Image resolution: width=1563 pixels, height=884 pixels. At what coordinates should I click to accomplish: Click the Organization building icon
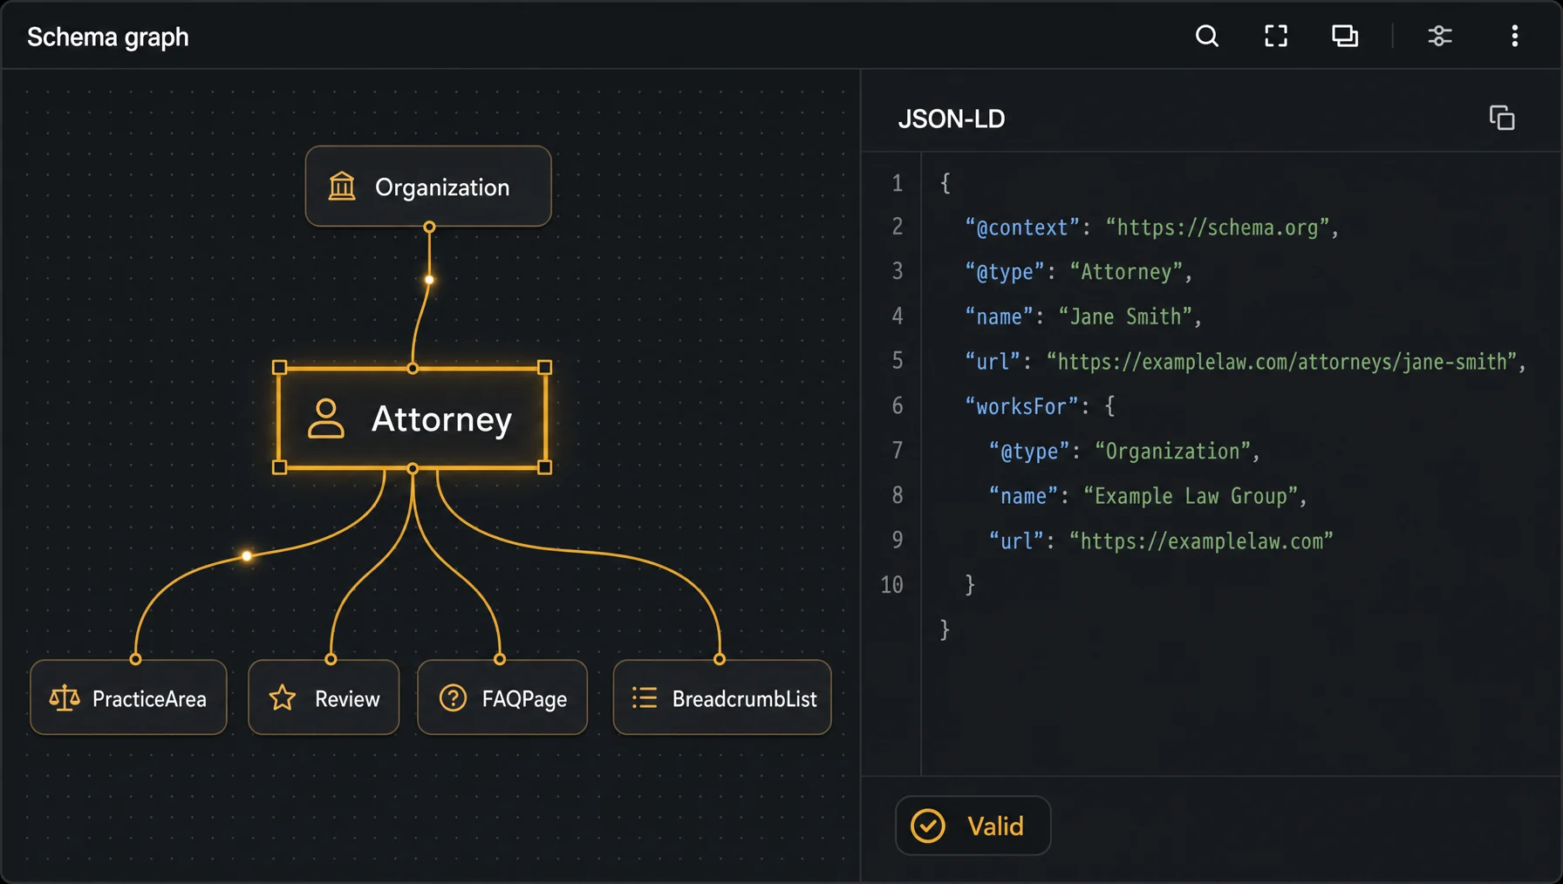[x=342, y=186]
